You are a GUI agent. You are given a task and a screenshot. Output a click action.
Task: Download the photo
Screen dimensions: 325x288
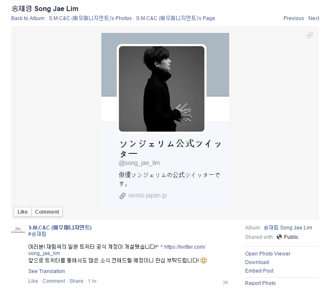pyautogui.click(x=257, y=262)
